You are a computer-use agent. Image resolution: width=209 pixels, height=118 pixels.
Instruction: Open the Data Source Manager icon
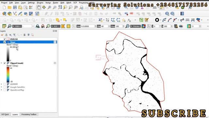point(4,14)
